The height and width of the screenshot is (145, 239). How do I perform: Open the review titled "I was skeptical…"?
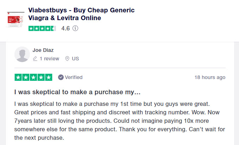(x=78, y=92)
